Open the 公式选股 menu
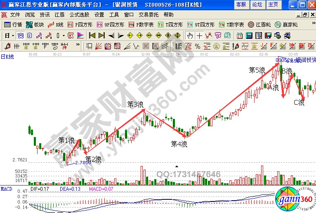 coord(79,14)
